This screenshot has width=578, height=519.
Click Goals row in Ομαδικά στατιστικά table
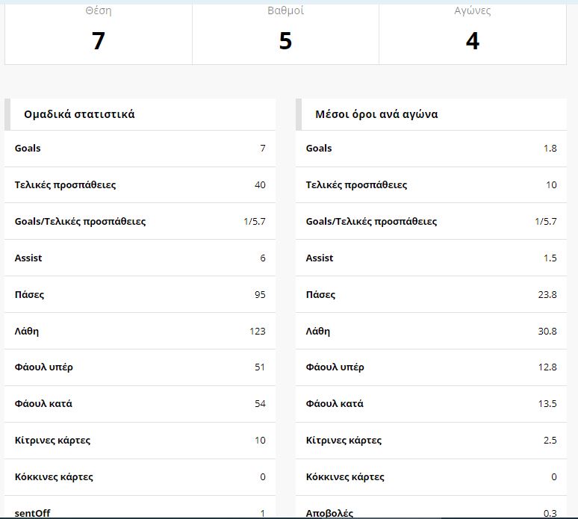[140, 149]
